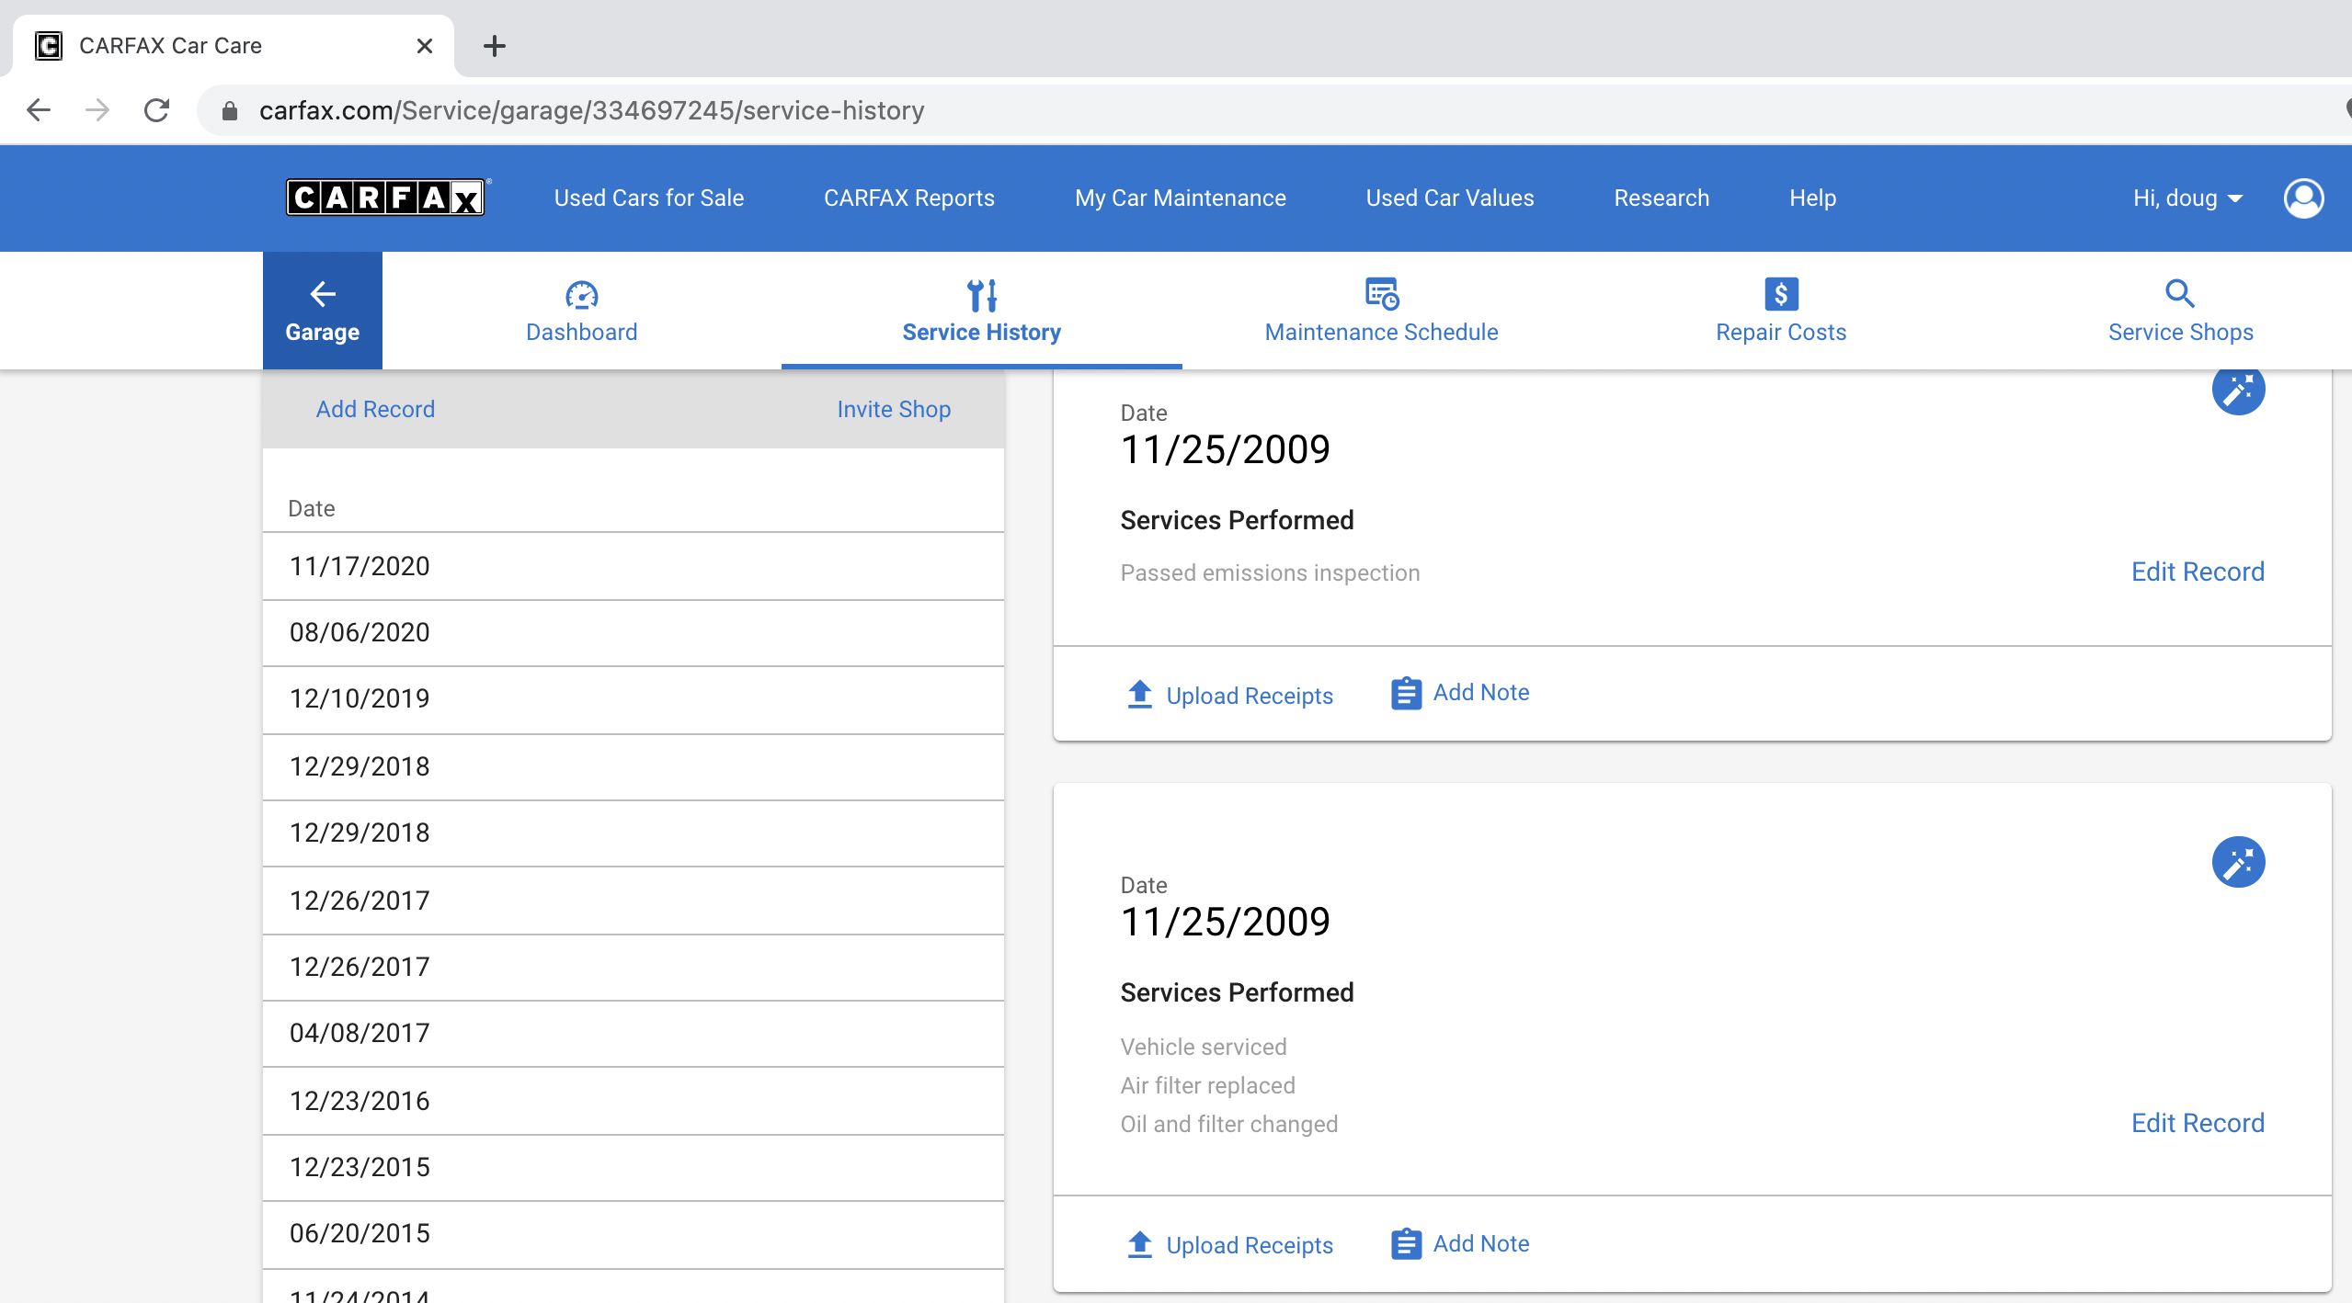
Task: Select the 04/08/2017 date row
Action: [x=634, y=1034]
